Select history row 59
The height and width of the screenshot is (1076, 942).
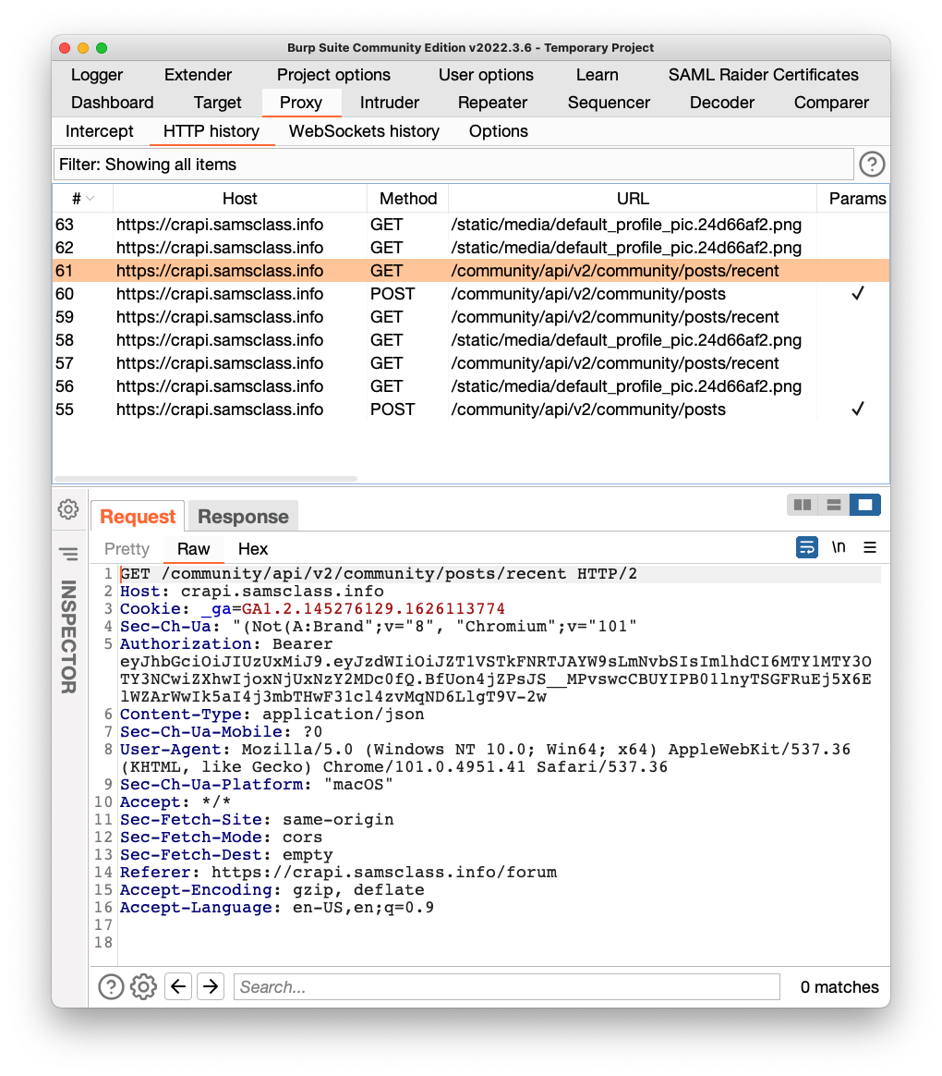pos(471,317)
